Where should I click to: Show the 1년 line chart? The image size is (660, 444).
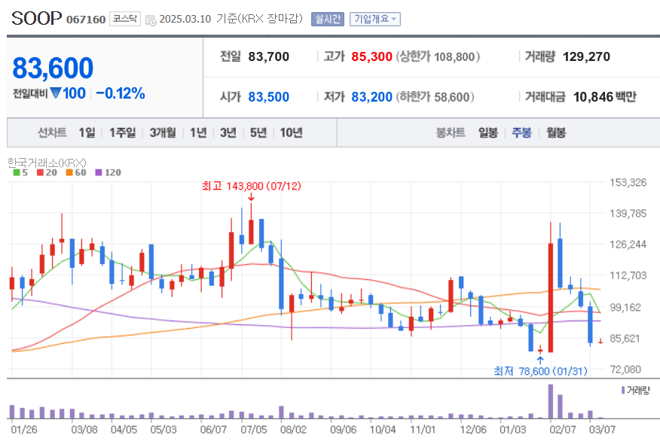coord(198,133)
